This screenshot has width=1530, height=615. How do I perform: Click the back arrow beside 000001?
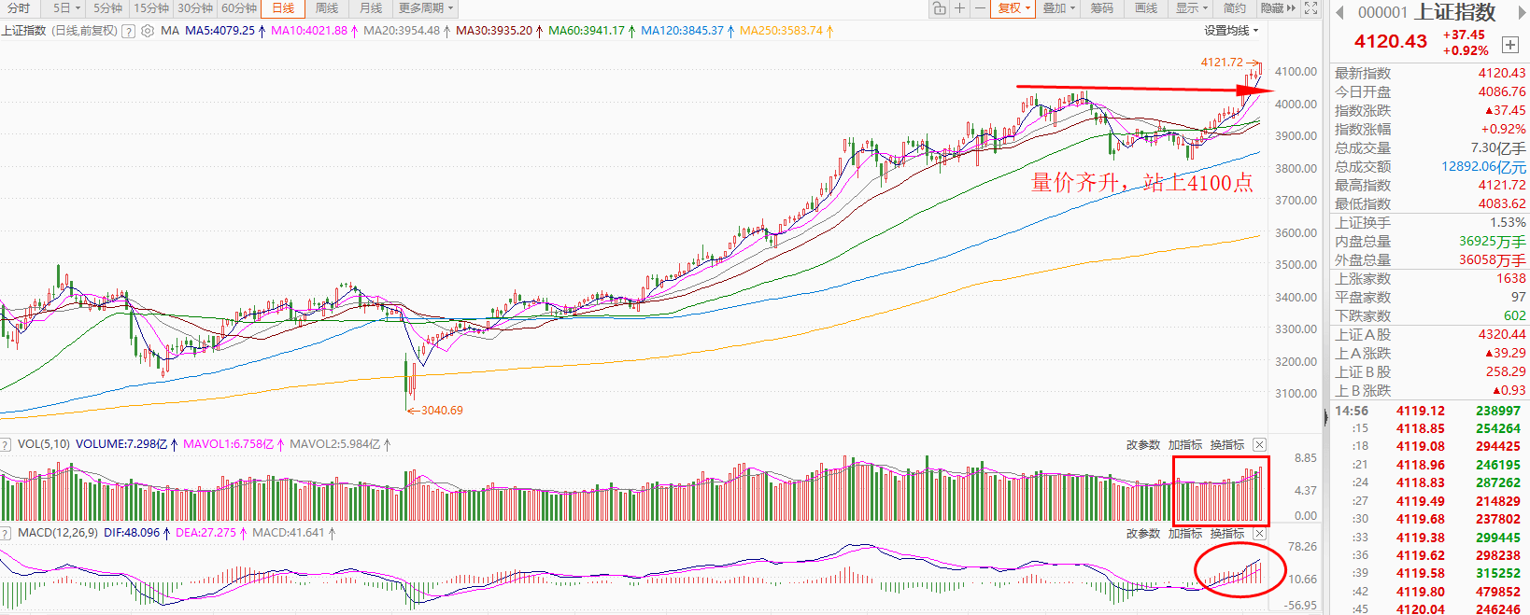(1339, 12)
